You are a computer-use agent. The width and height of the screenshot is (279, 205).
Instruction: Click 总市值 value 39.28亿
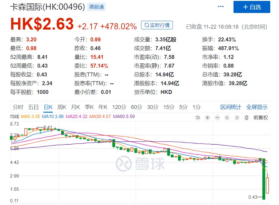pos(233,75)
